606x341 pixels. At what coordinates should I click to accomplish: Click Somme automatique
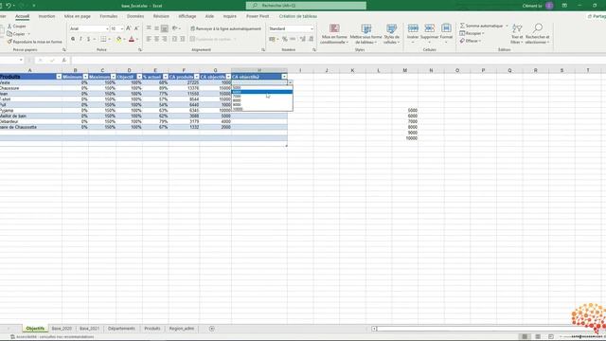coord(482,26)
